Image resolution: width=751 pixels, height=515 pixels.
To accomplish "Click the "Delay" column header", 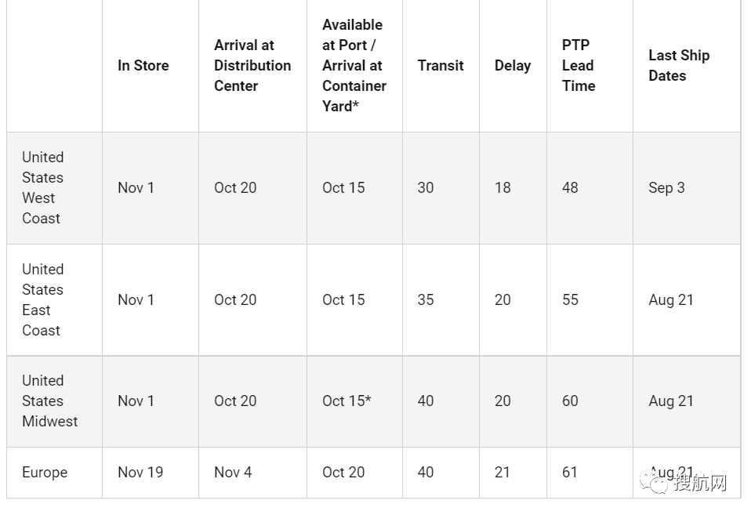I will point(513,66).
